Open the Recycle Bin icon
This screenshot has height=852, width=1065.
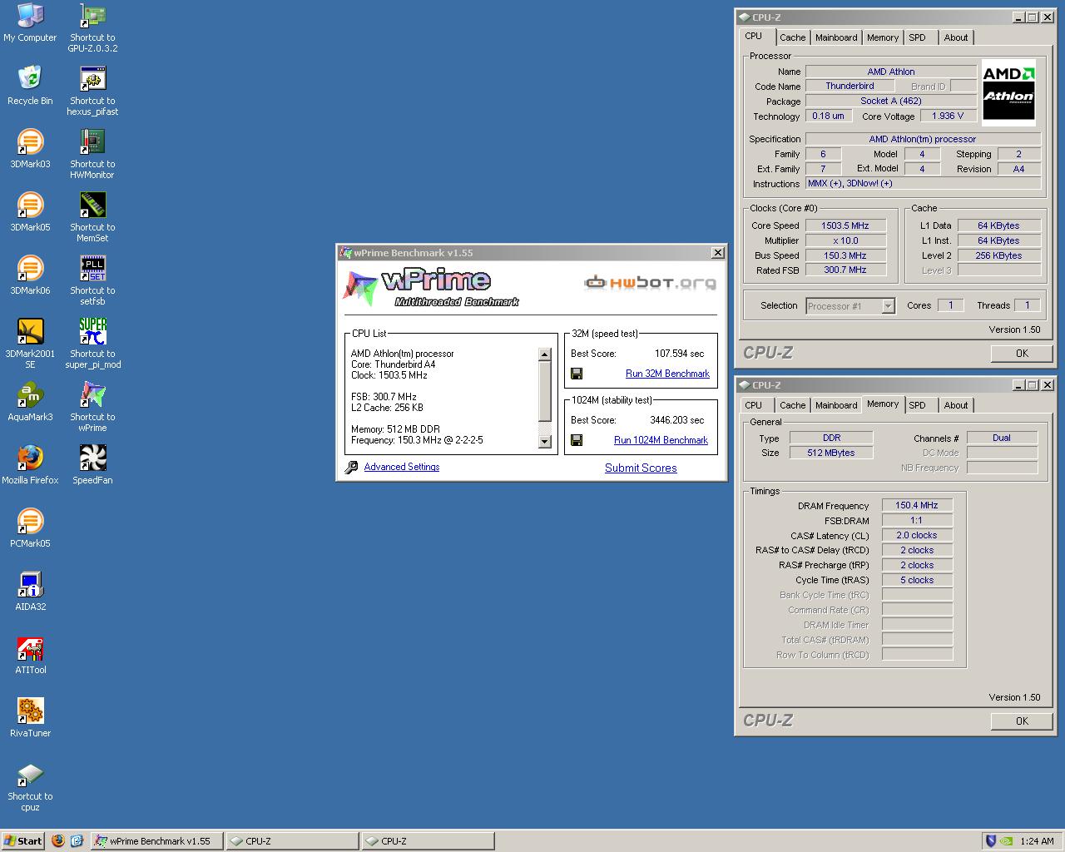coord(30,86)
